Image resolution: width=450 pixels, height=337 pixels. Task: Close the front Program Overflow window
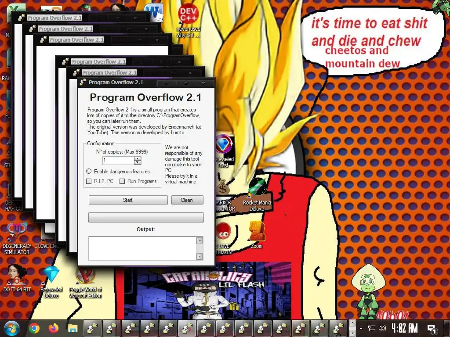pyautogui.click(x=203, y=83)
